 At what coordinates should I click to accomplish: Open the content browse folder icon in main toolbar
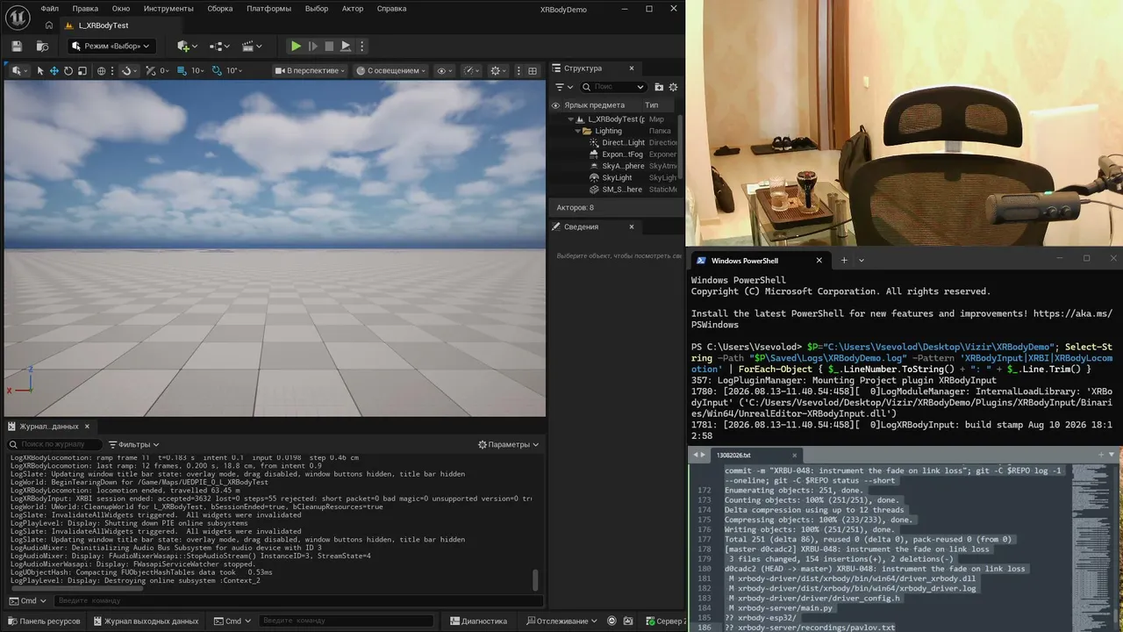click(42, 46)
